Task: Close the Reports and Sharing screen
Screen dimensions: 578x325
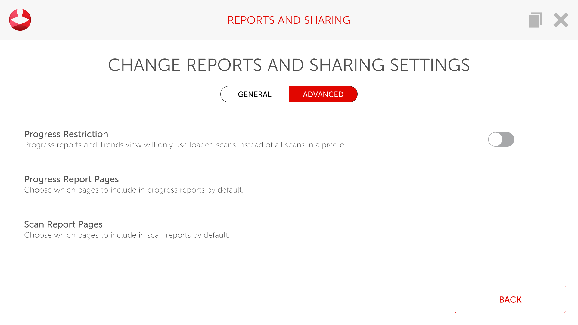Action: (561, 20)
